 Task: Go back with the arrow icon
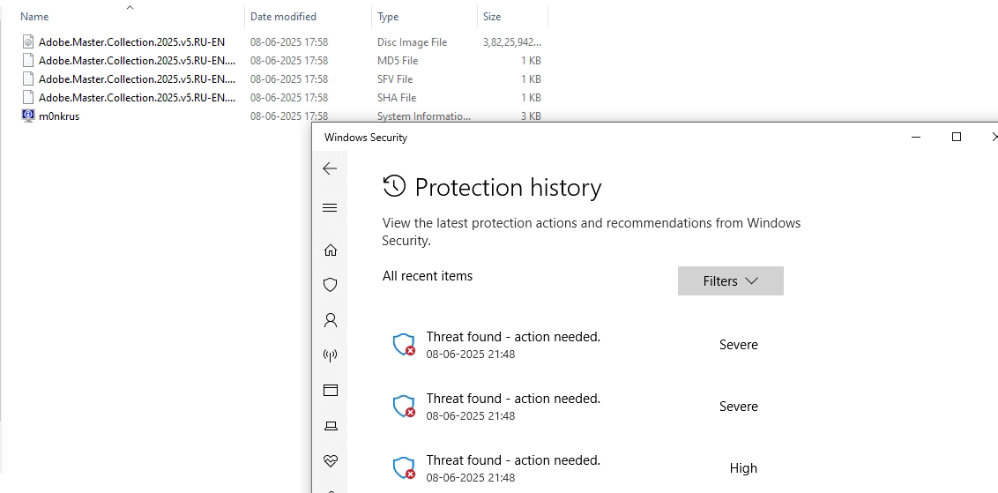[330, 168]
